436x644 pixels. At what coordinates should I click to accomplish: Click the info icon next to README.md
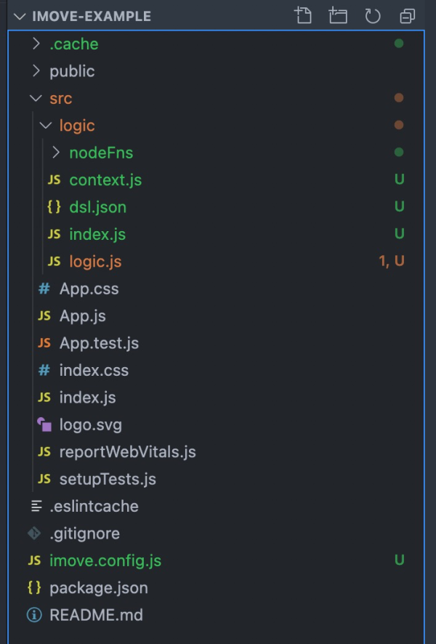click(x=34, y=615)
